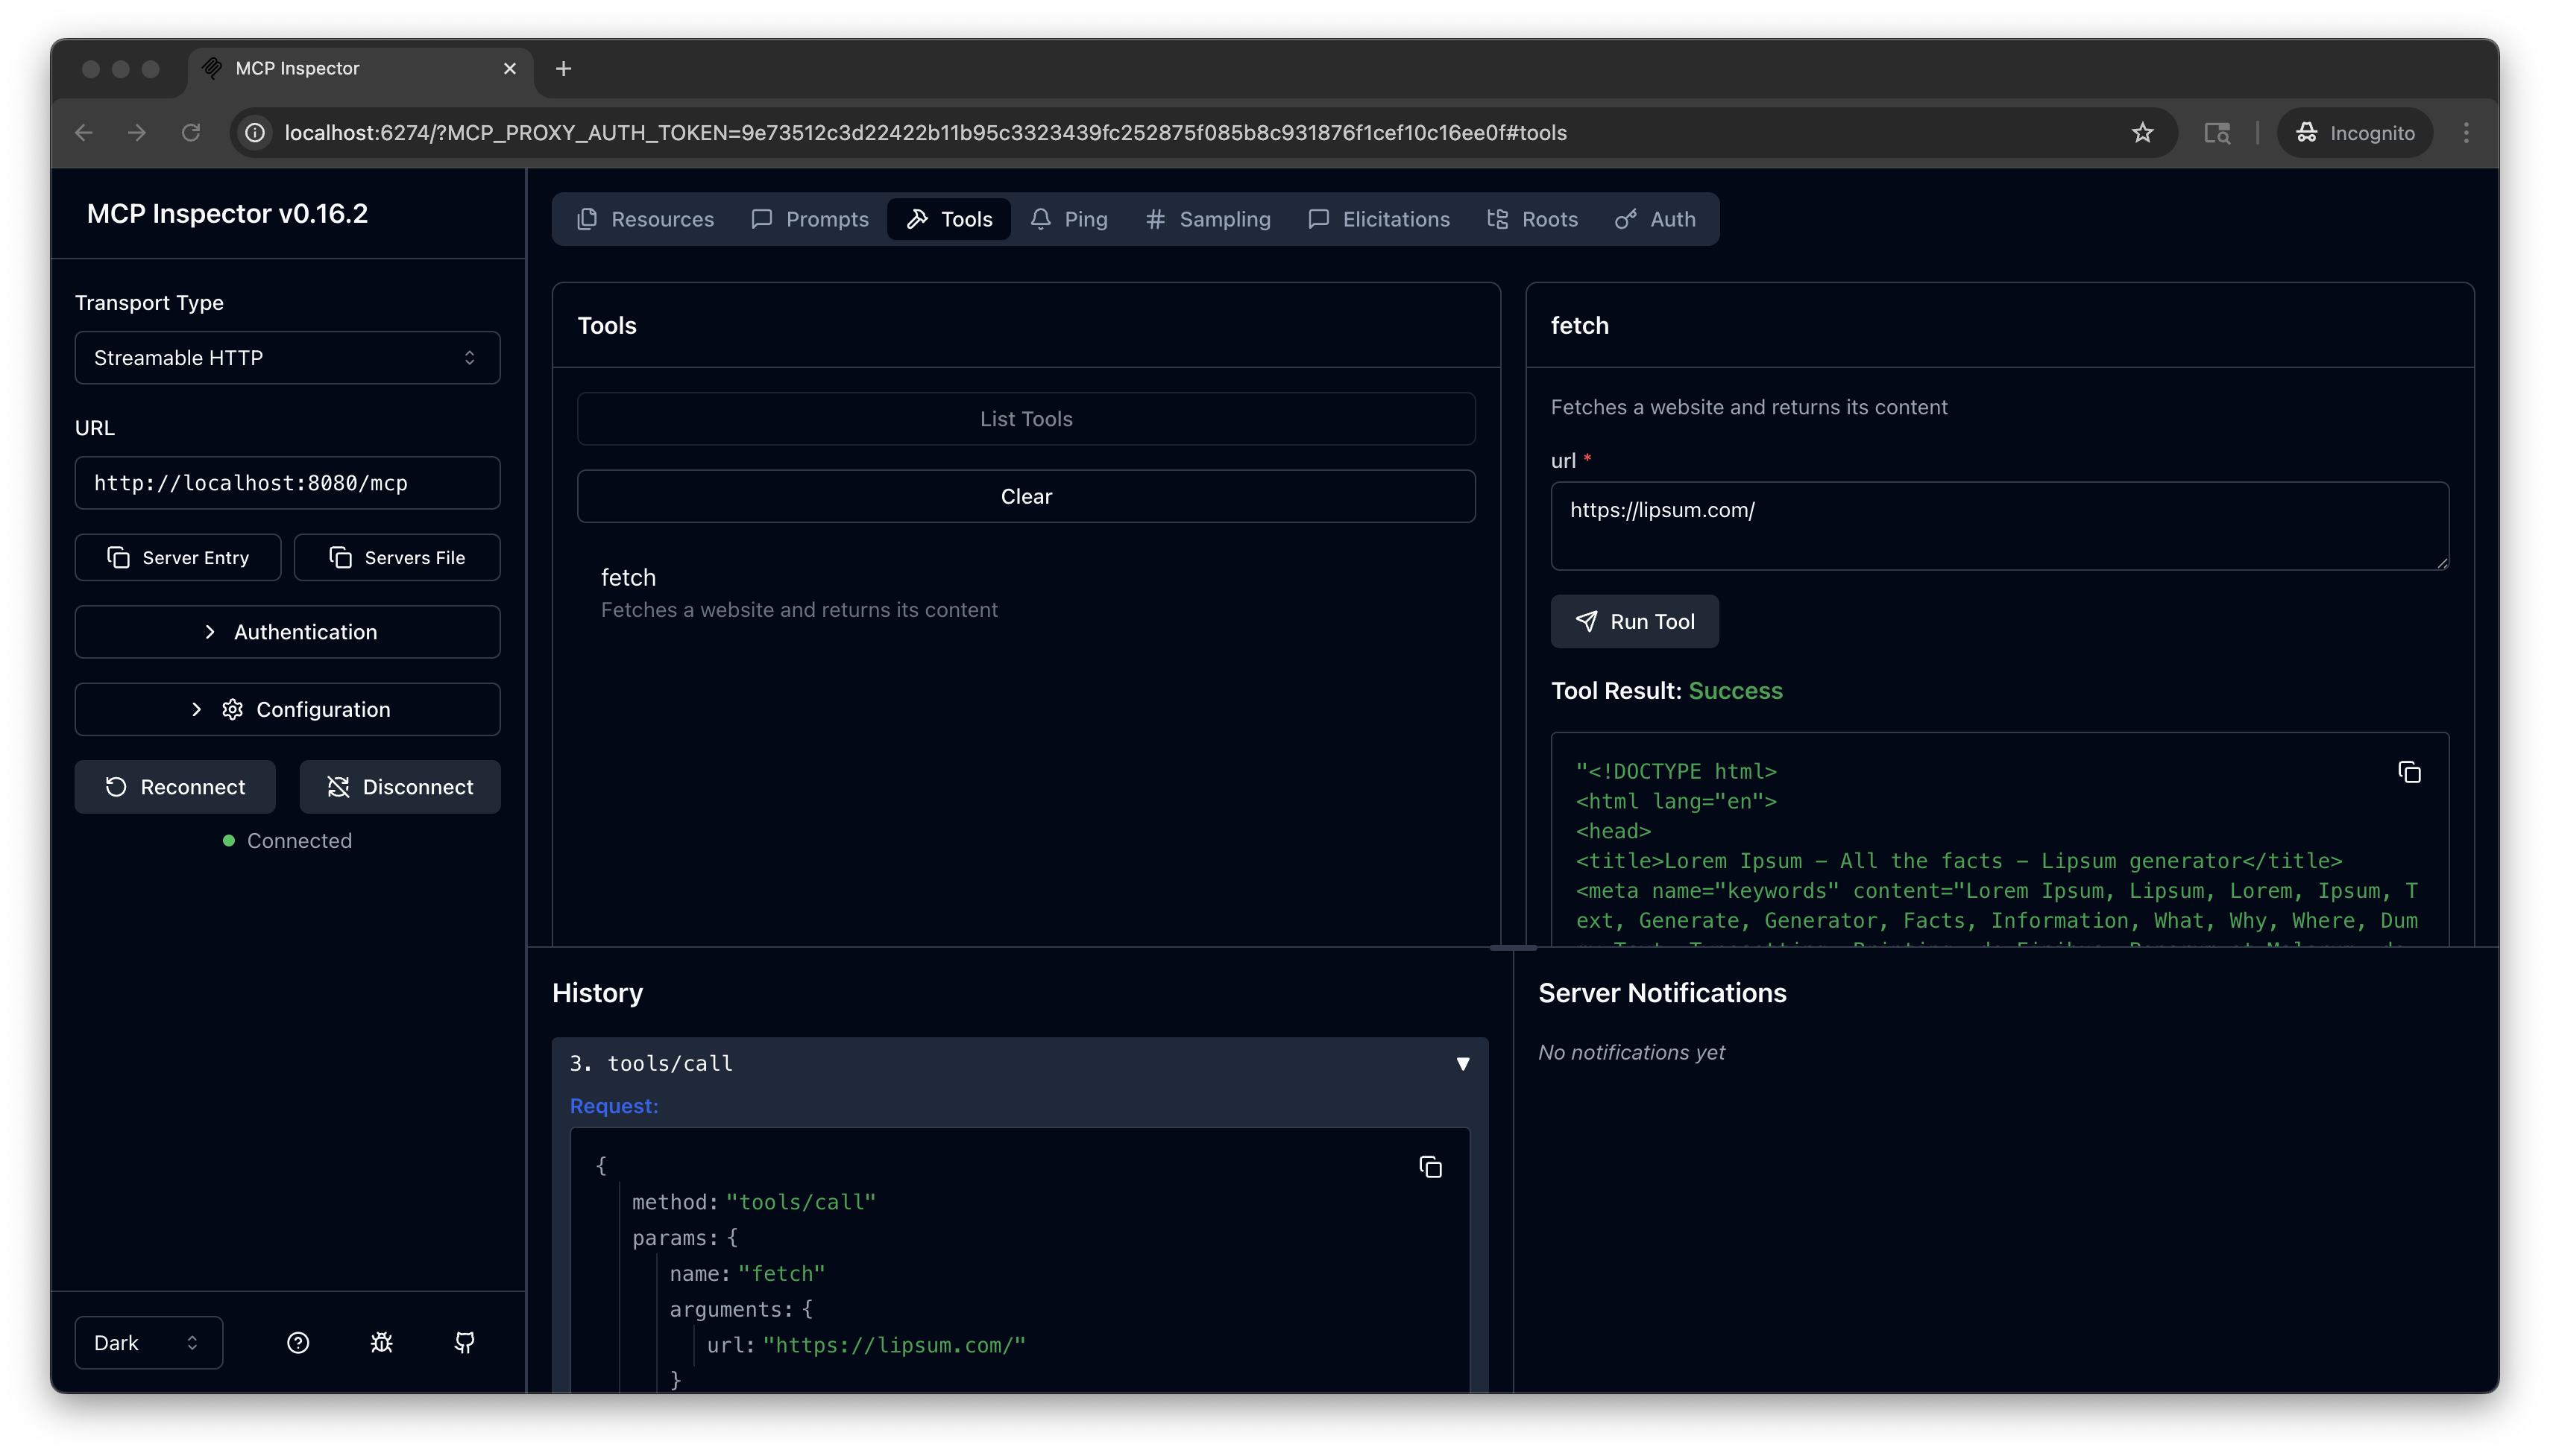Open Chrome three-dot menu

tap(2466, 133)
